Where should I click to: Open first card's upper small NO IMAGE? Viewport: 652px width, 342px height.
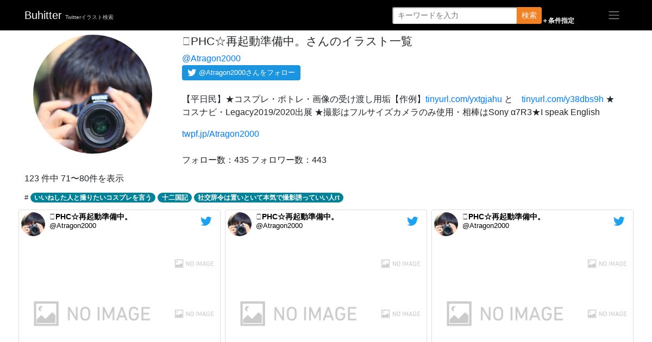point(194,263)
